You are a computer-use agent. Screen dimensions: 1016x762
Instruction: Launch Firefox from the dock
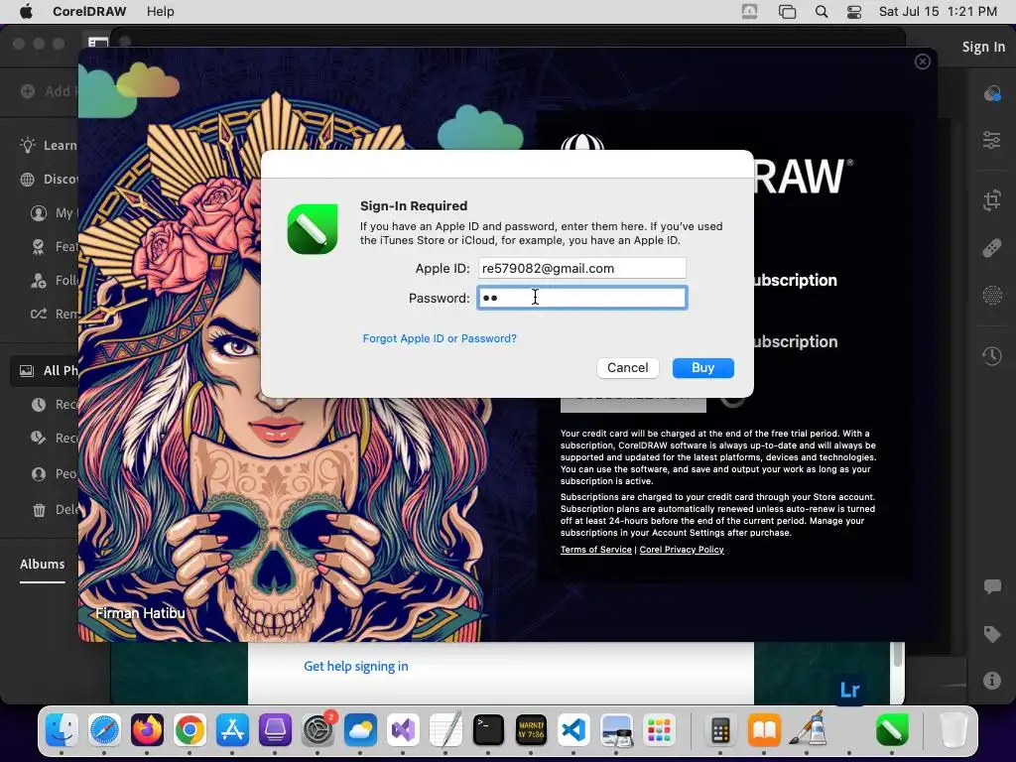coord(147,730)
